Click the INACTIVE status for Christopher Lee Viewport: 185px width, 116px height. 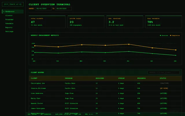point(164,83)
